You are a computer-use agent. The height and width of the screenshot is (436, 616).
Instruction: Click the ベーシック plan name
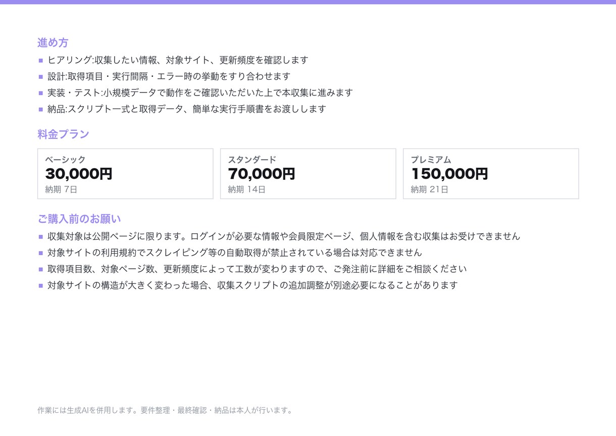coord(65,160)
